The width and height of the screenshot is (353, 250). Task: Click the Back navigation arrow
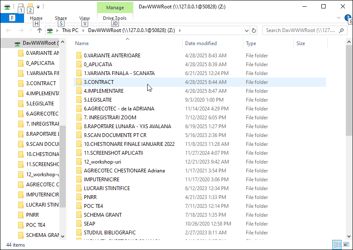(8, 30)
